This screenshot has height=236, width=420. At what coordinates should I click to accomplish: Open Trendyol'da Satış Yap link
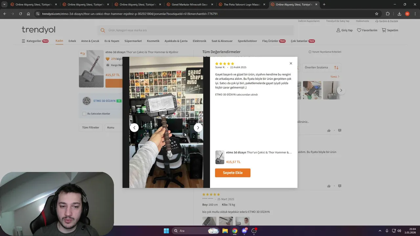pyautogui.click(x=338, y=21)
